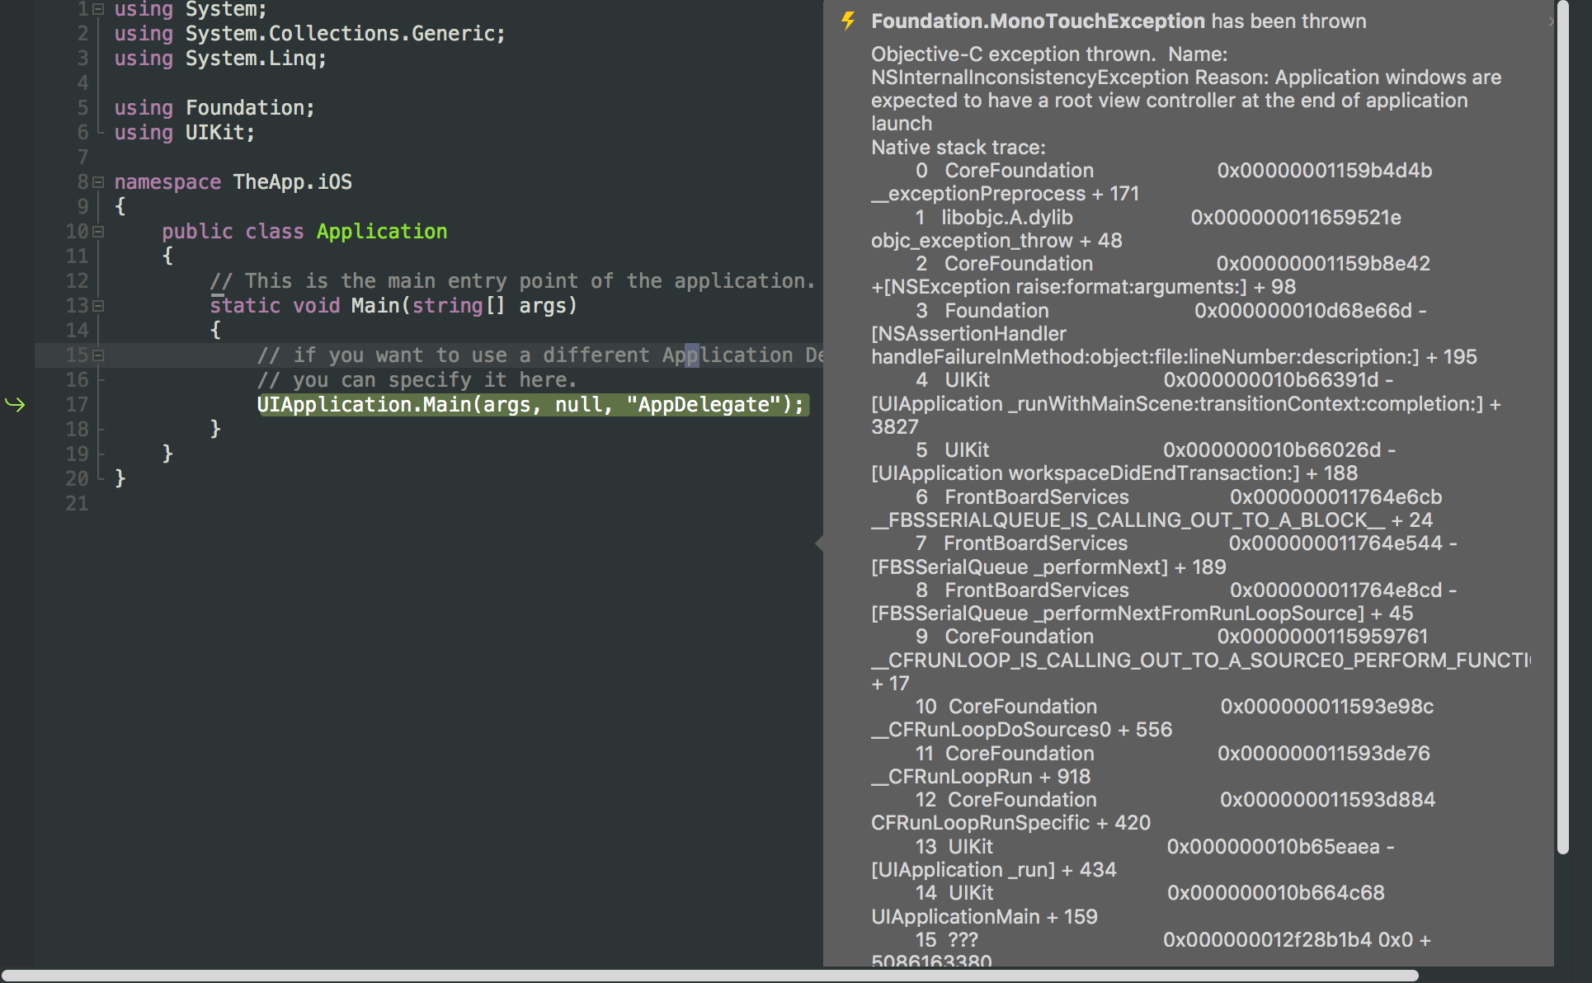Image resolution: width=1592 pixels, height=983 pixels.
Task: Click 'static void Main(string[] args)' signature
Action: pyautogui.click(x=393, y=306)
